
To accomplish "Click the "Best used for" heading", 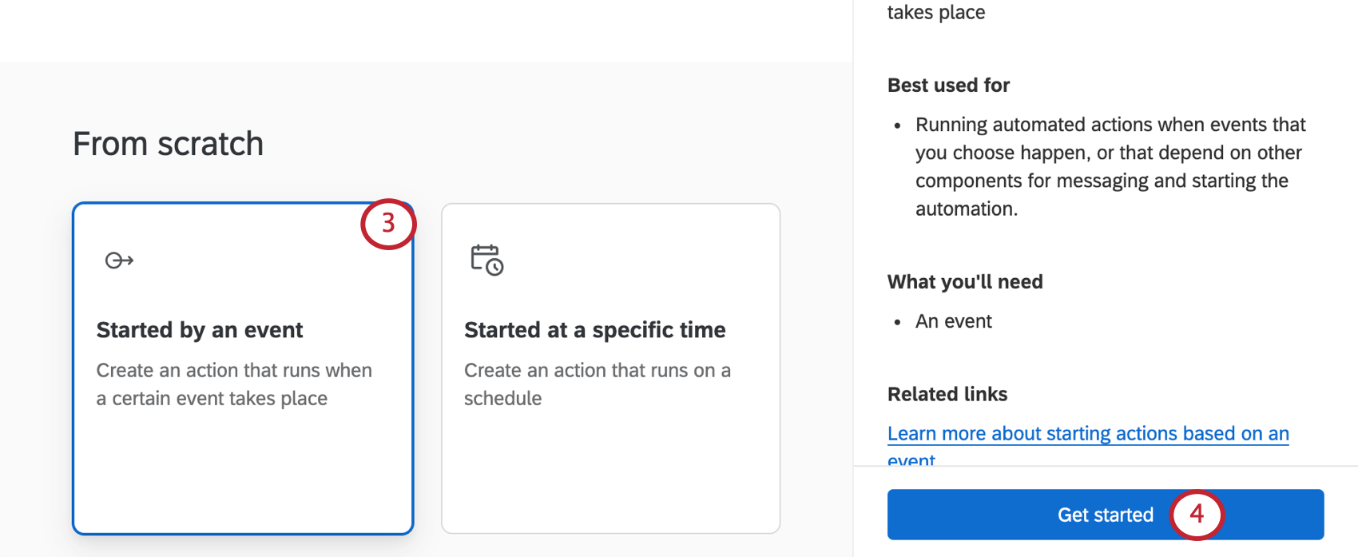I will [948, 86].
